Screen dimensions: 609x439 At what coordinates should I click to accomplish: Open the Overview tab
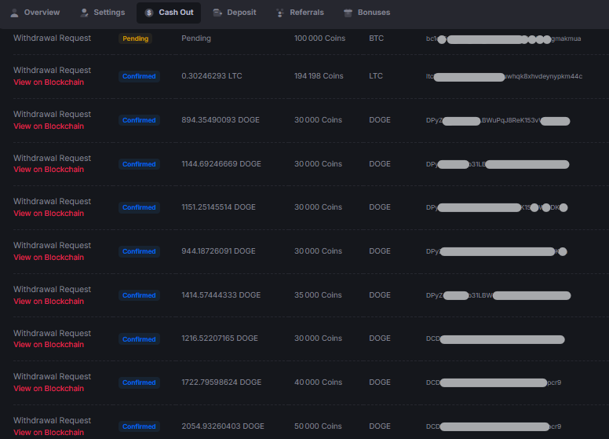(35, 13)
